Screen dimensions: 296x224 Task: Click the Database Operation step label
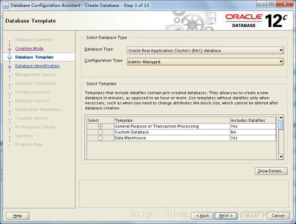tap(34, 40)
